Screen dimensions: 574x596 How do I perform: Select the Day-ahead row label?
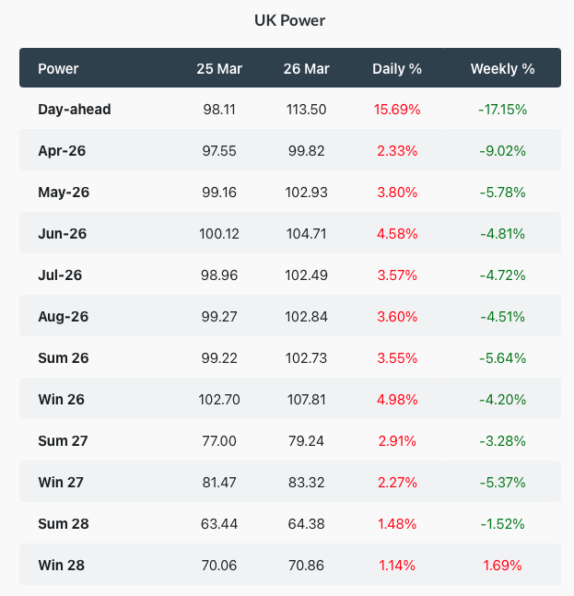75,110
